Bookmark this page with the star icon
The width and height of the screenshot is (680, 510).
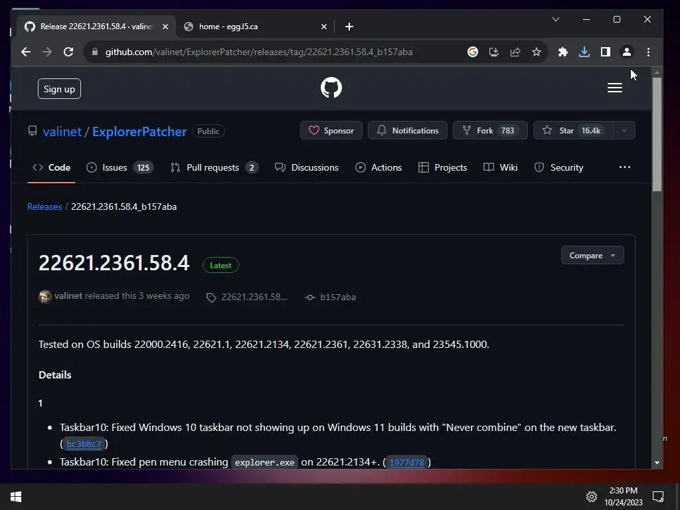click(x=537, y=52)
